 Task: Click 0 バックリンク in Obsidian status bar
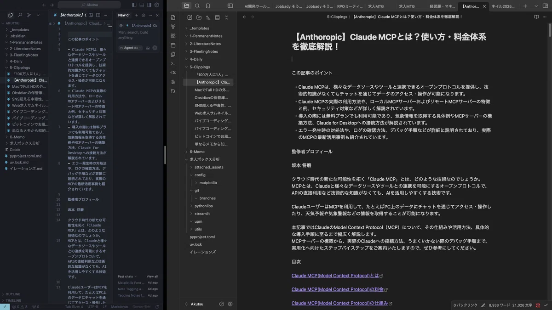pyautogui.click(x=465, y=305)
